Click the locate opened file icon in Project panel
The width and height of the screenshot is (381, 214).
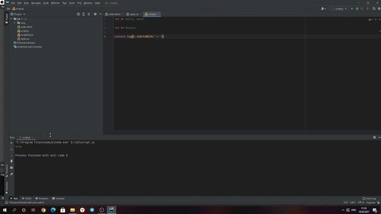[78, 14]
